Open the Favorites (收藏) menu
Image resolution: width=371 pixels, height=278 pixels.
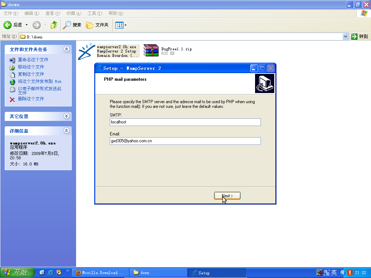(x=74, y=13)
